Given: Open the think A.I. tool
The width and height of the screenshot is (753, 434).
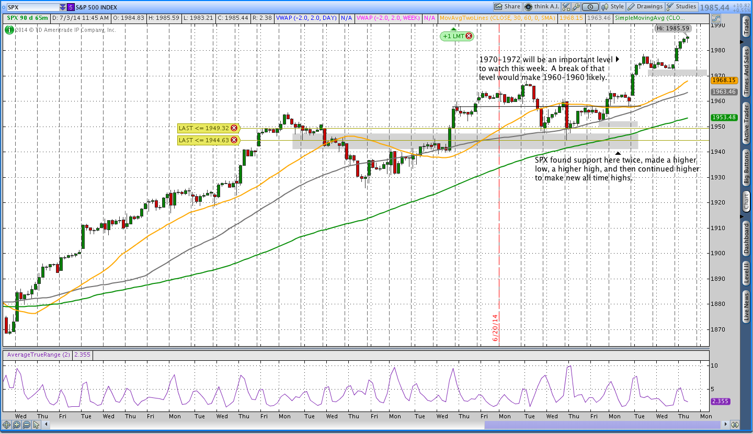Looking at the screenshot, I should coord(542,7).
